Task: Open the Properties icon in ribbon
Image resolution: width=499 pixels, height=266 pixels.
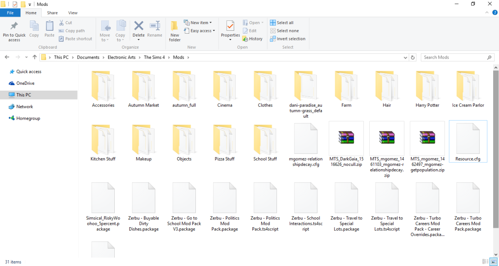Action: click(230, 27)
